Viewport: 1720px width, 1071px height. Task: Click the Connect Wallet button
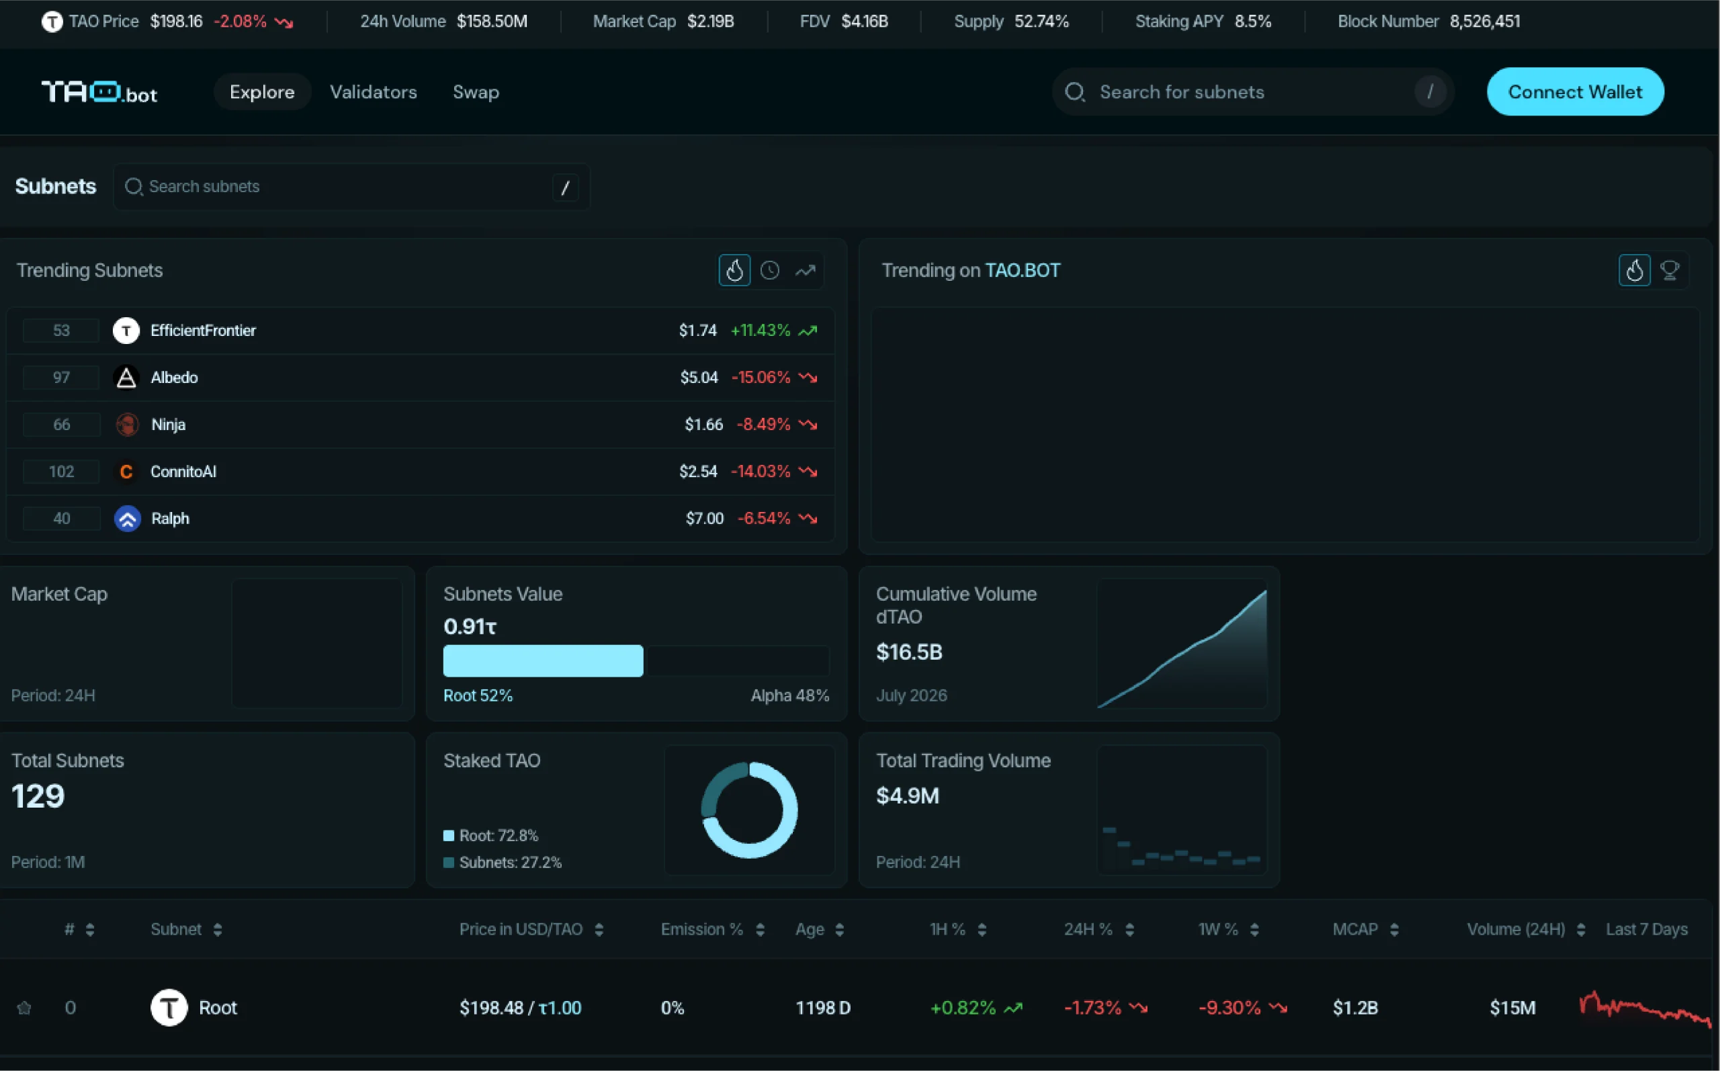coord(1575,92)
